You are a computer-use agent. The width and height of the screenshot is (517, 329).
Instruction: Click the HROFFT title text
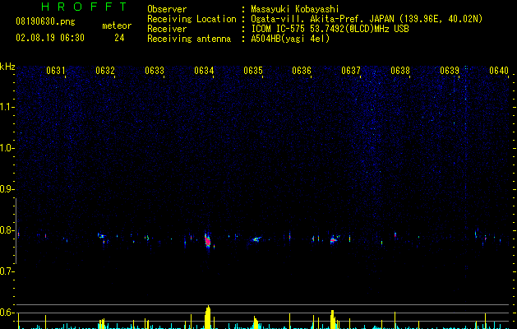pyautogui.click(x=84, y=7)
